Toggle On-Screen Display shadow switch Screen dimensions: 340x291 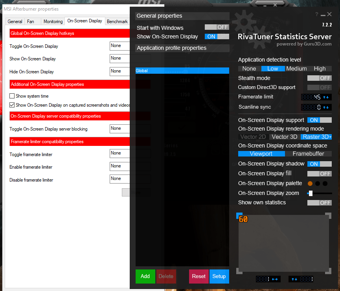[320, 164]
